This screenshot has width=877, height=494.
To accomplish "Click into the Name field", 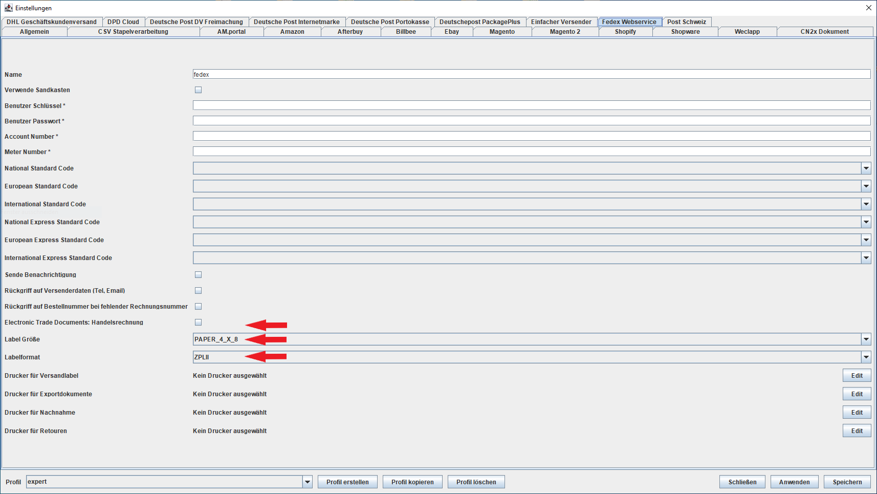I will coord(532,74).
